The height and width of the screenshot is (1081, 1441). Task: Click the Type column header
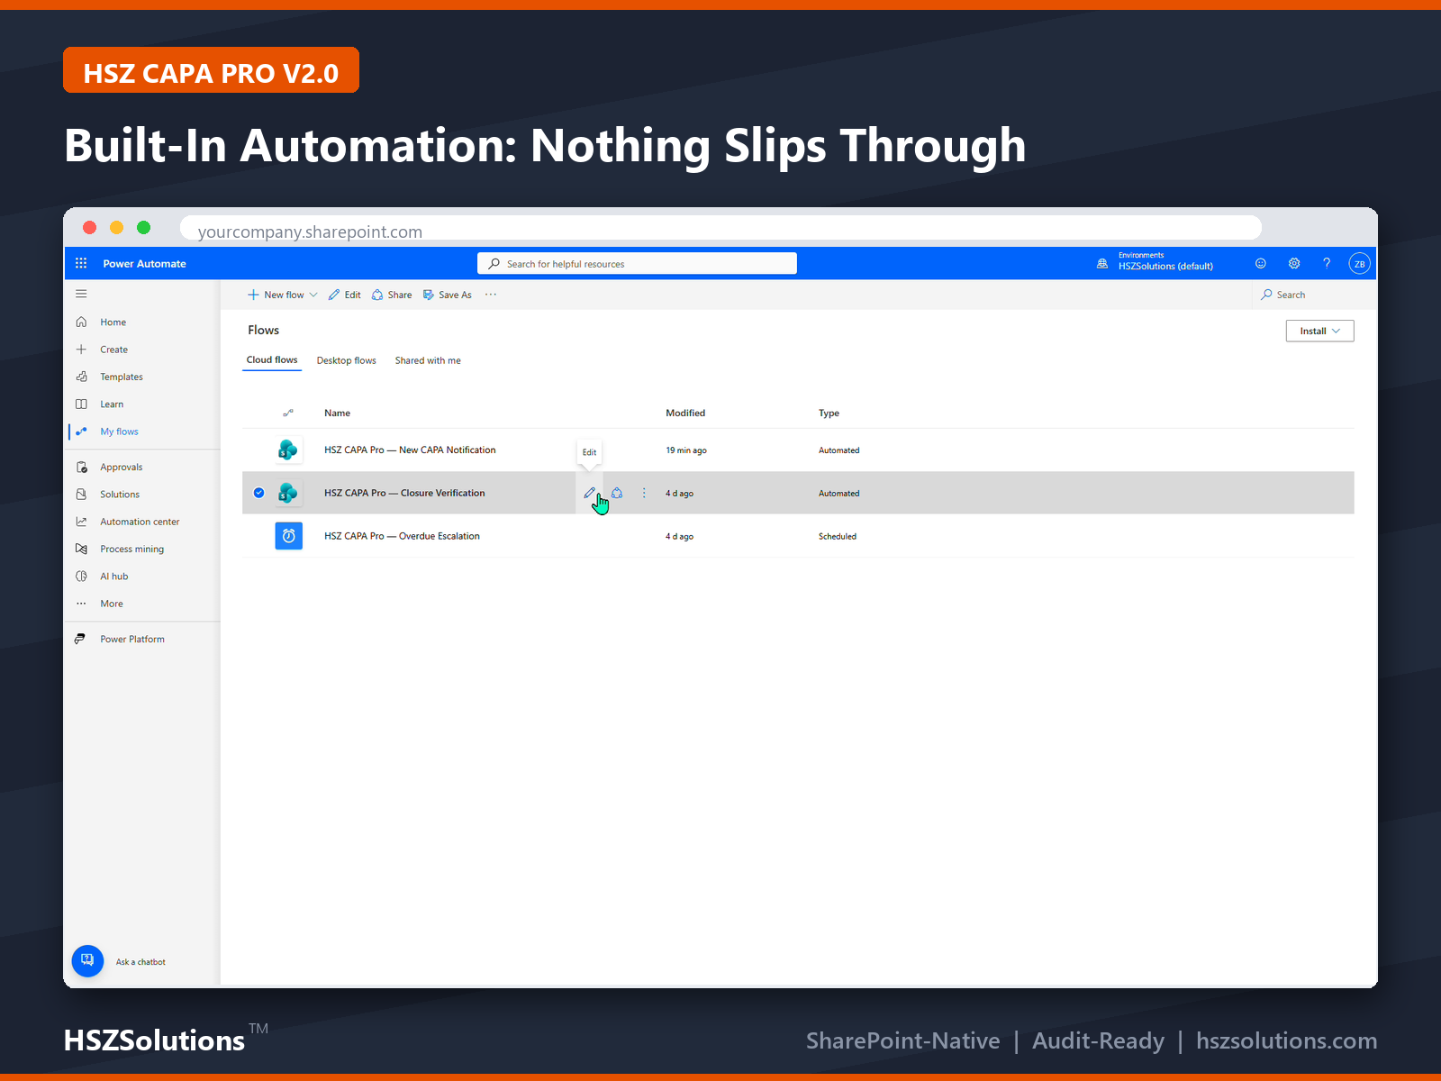point(829,413)
